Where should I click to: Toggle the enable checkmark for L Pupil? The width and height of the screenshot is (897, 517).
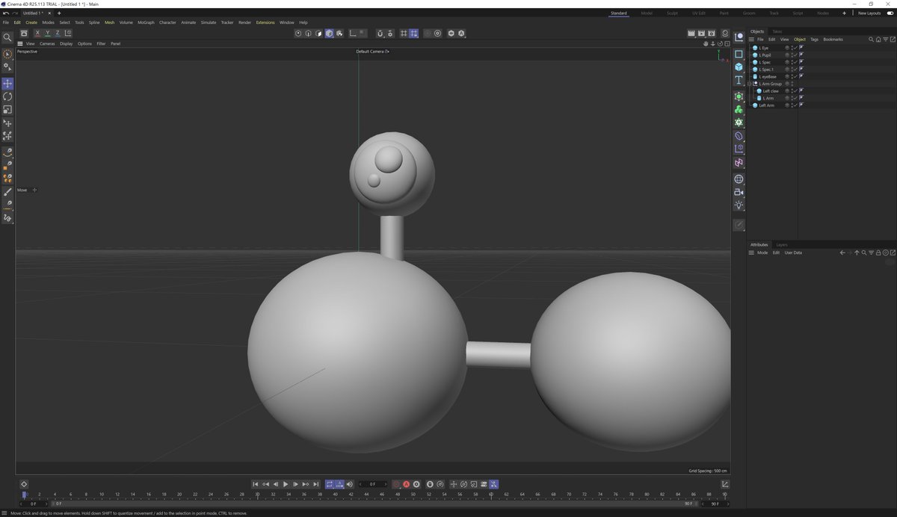[795, 55]
